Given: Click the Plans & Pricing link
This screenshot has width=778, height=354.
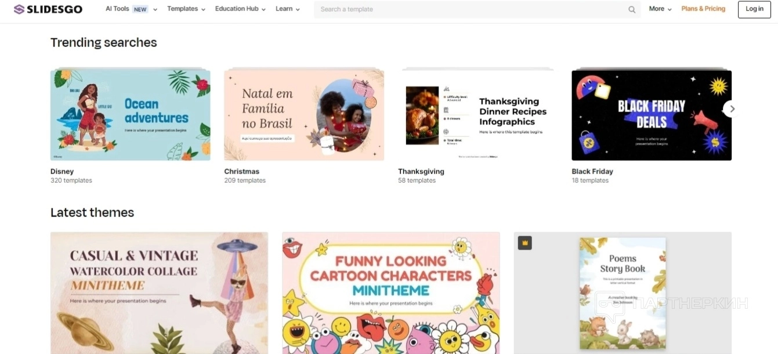Looking at the screenshot, I should (703, 9).
